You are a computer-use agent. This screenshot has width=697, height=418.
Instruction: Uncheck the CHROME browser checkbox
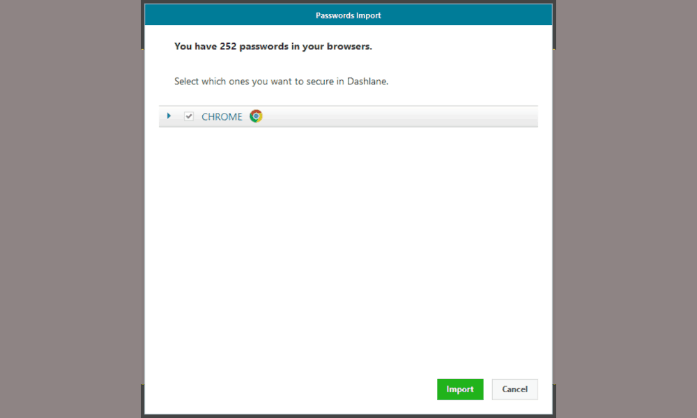[189, 116]
